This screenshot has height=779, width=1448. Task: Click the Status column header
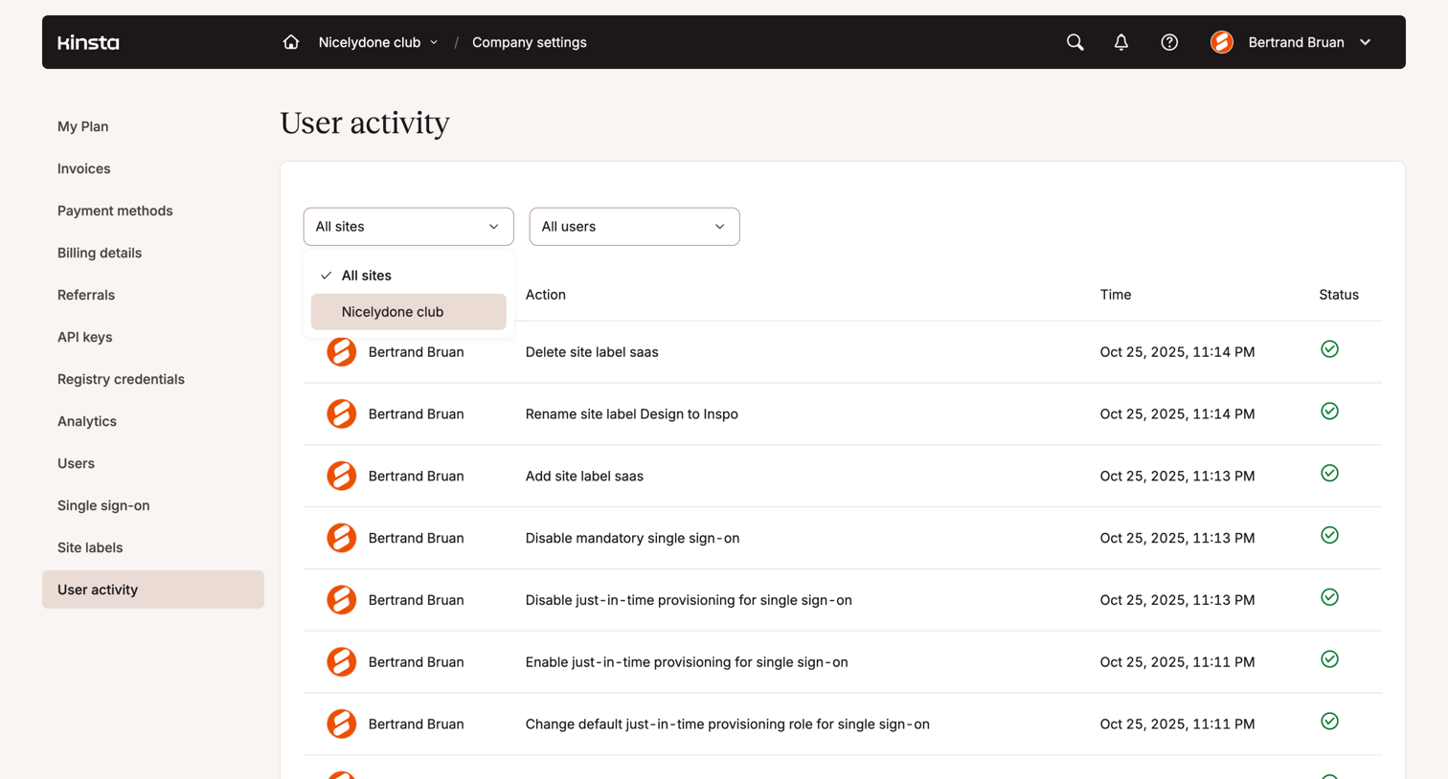tap(1339, 295)
